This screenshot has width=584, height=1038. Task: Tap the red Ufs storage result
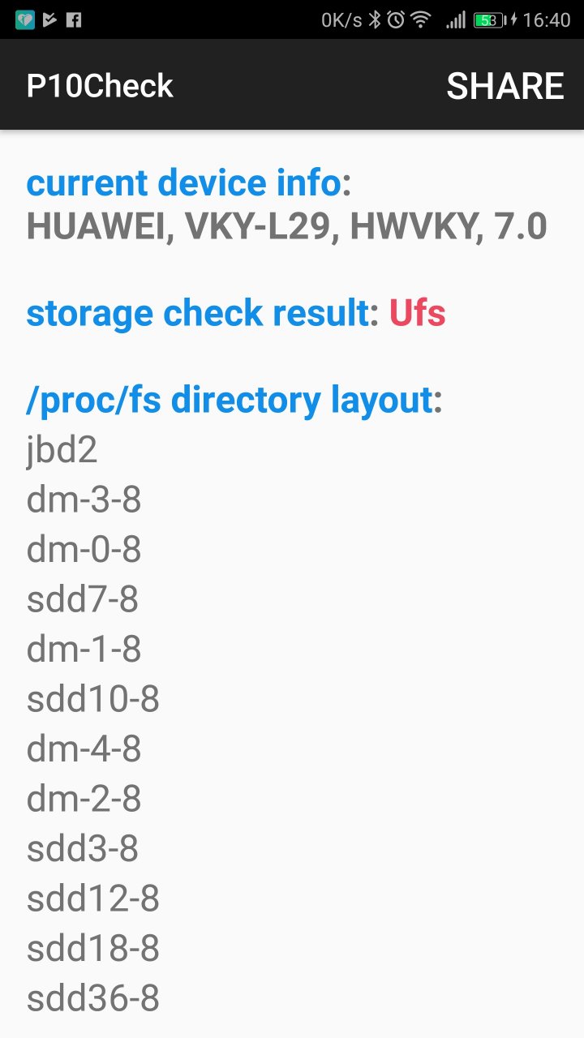418,313
